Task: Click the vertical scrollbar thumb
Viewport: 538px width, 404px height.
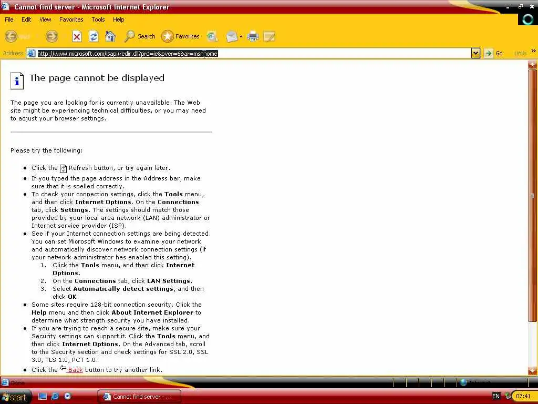Action: [x=533, y=196]
